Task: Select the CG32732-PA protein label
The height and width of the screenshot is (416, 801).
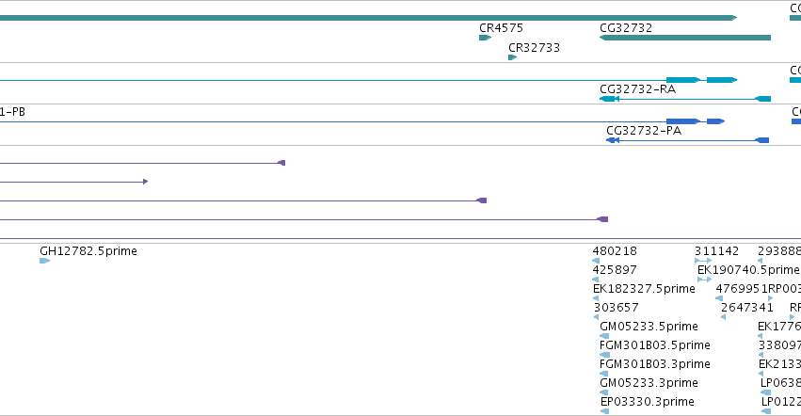Action: coord(644,131)
